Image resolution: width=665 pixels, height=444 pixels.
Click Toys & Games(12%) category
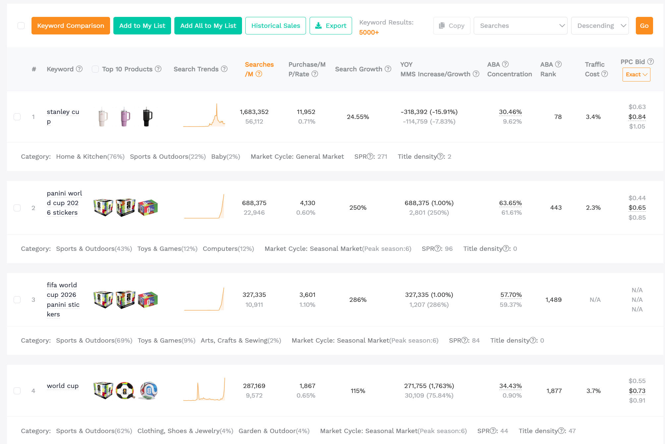click(x=167, y=249)
